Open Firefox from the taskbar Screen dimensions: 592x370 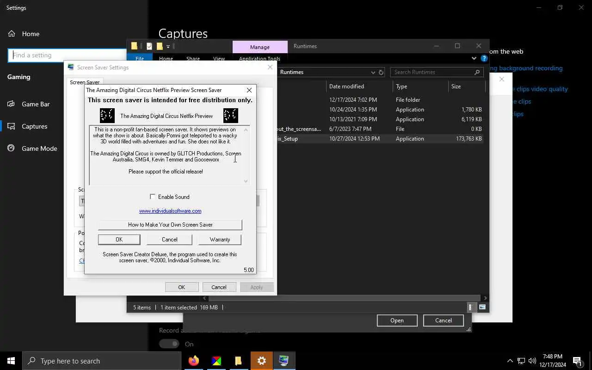[194, 361]
